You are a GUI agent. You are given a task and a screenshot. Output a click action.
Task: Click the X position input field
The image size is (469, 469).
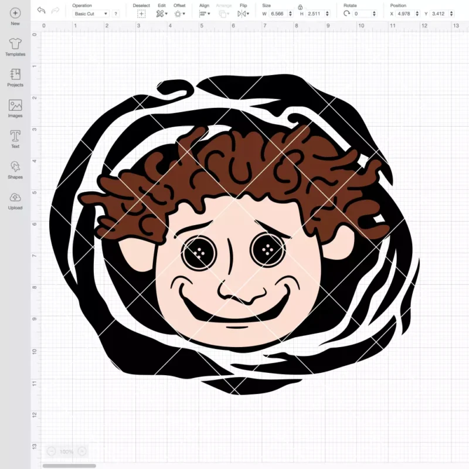pos(405,13)
